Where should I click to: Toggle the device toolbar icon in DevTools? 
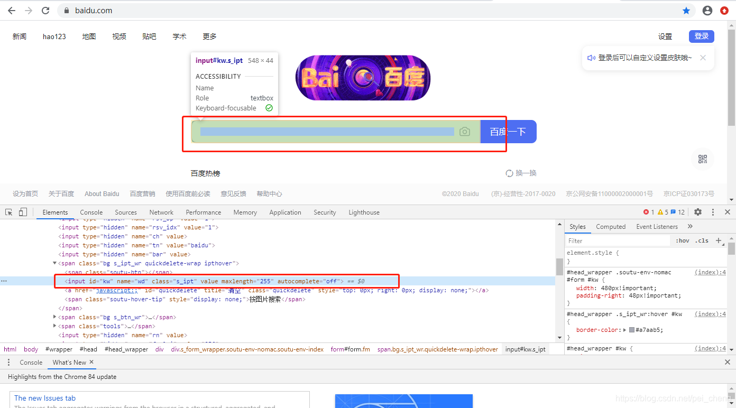point(23,212)
